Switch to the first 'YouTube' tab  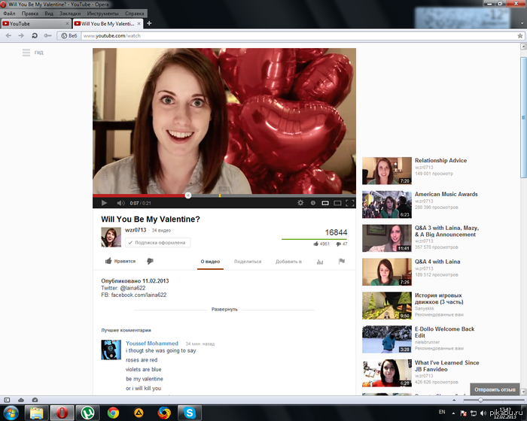[x=34, y=23]
